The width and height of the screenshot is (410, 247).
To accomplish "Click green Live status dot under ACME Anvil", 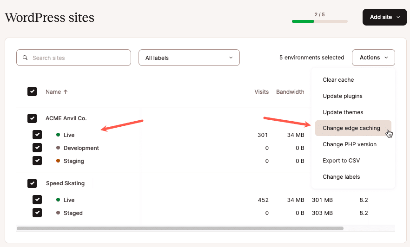I will (58, 135).
